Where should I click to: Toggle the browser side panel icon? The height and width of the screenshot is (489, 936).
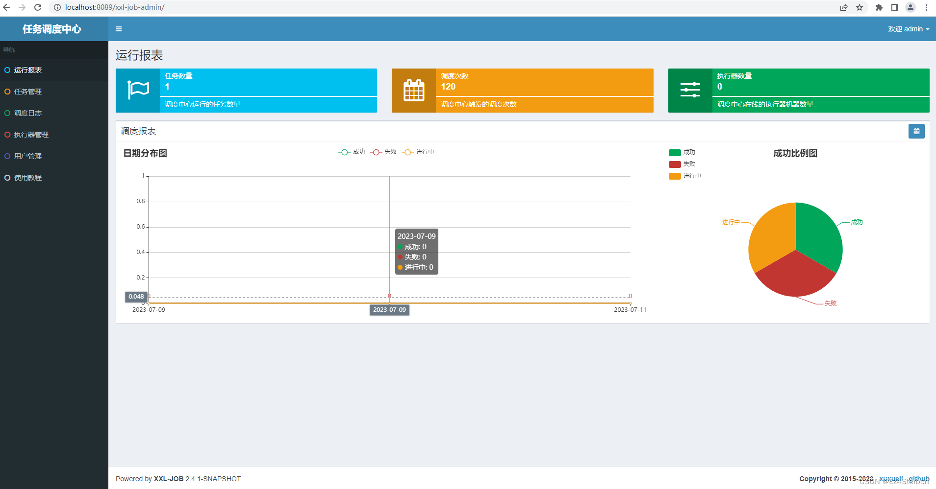coord(895,7)
